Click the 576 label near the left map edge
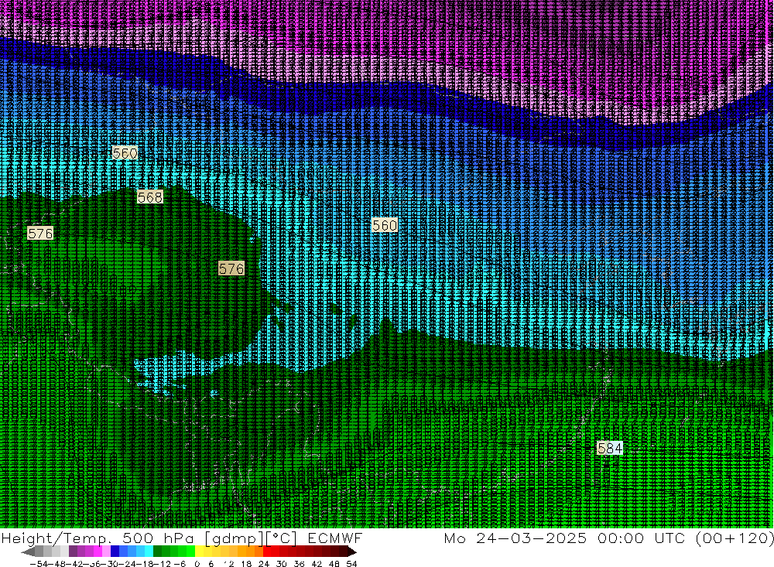The image size is (774, 567). (x=40, y=234)
